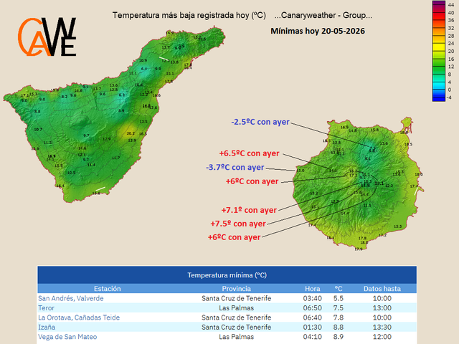Select the Hora column header
This screenshot has height=344, width=459.
click(x=313, y=289)
